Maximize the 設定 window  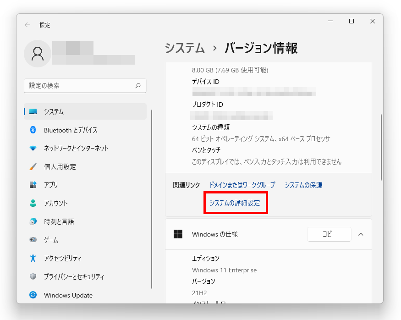pyautogui.click(x=352, y=21)
